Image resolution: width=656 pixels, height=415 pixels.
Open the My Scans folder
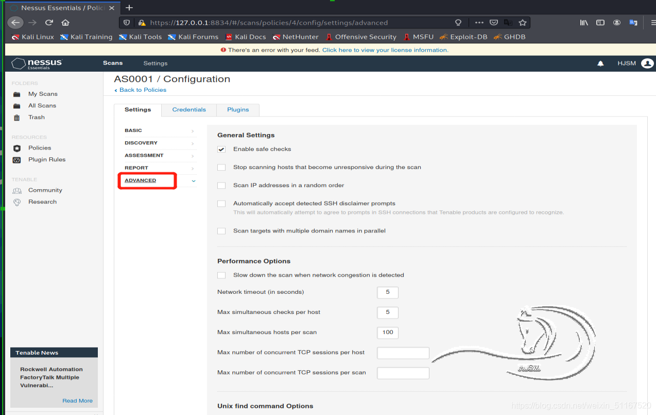(43, 94)
